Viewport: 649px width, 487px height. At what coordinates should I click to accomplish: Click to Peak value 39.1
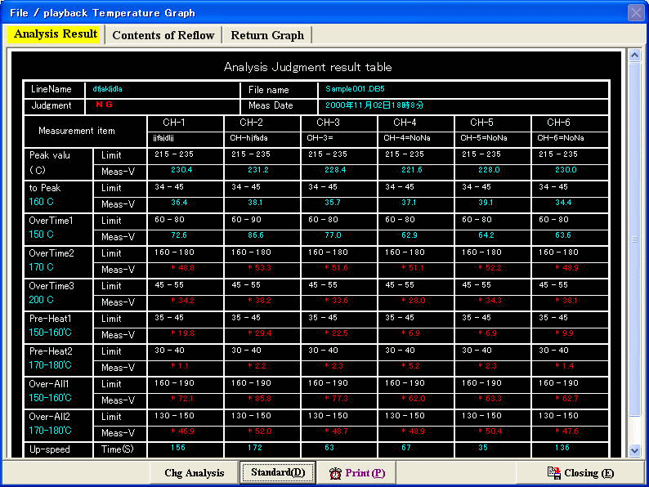pos(486,203)
